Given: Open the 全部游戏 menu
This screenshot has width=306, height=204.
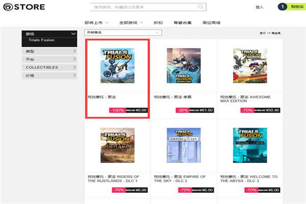Looking at the screenshot, I should coord(131,22).
